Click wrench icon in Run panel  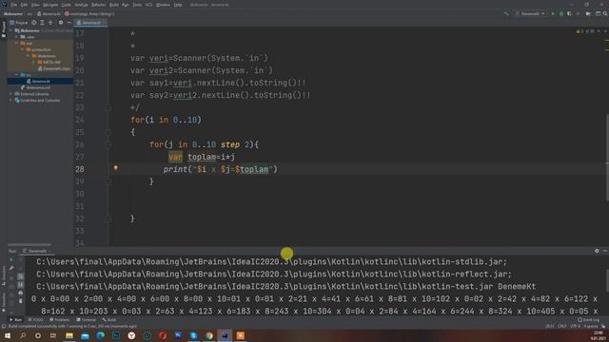(11, 268)
